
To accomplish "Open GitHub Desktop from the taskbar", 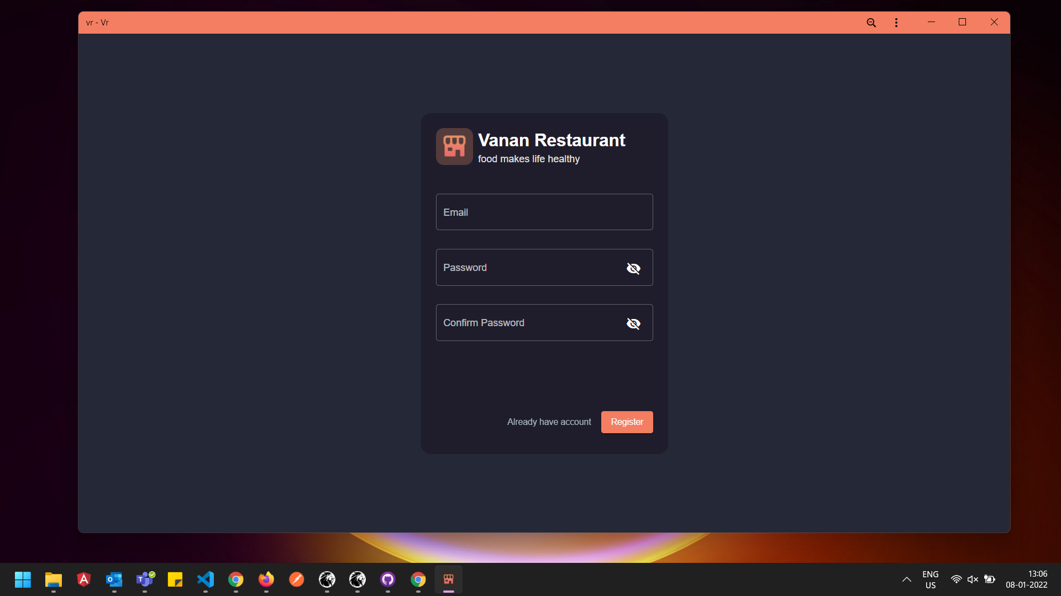I will click(388, 579).
